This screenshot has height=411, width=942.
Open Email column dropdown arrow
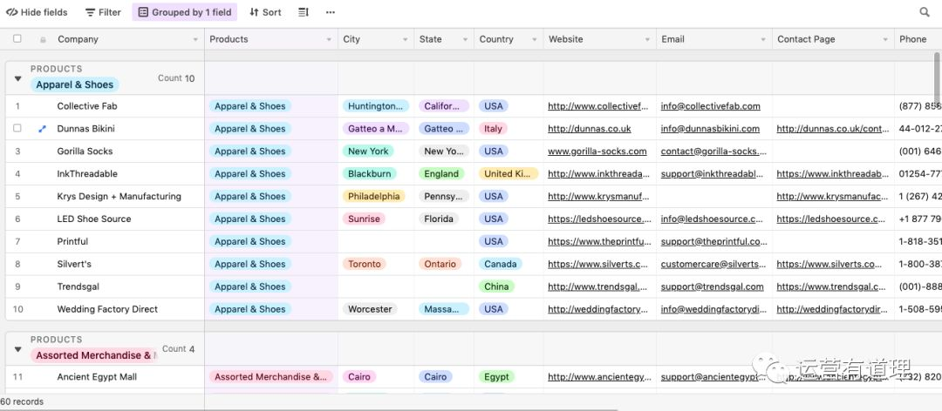click(763, 39)
